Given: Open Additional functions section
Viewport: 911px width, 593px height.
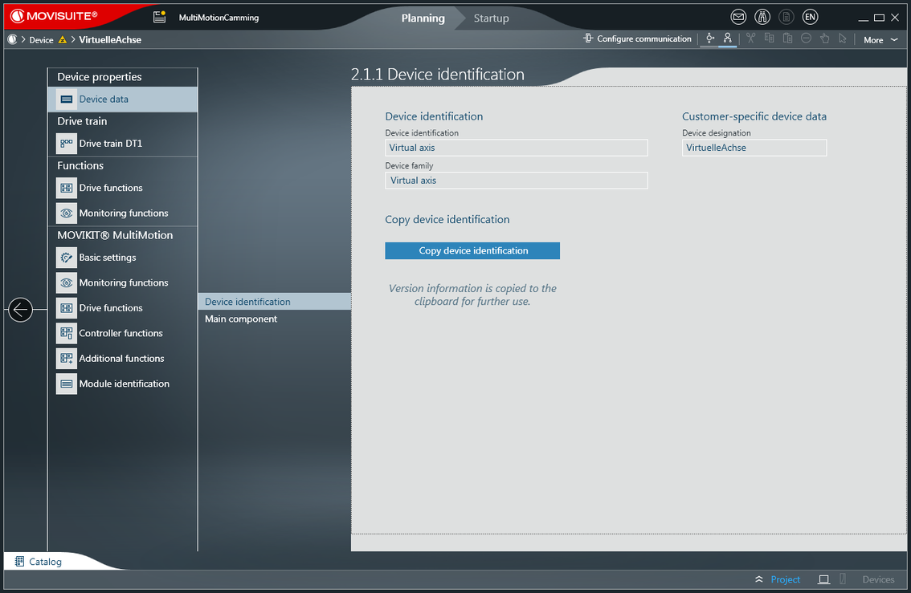Looking at the screenshot, I should 121,359.
